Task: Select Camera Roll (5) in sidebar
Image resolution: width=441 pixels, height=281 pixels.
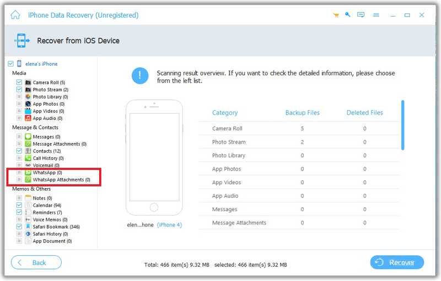Action: point(49,82)
